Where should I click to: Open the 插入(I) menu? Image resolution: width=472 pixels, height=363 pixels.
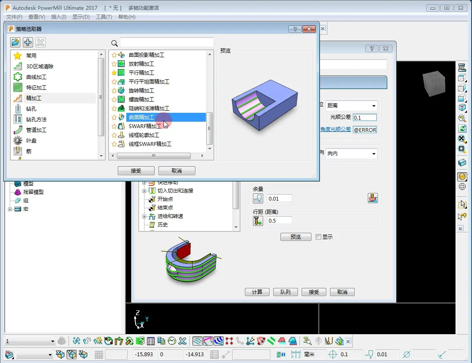tap(58, 17)
